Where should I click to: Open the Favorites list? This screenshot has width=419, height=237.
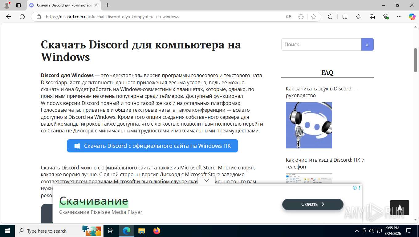click(359, 17)
